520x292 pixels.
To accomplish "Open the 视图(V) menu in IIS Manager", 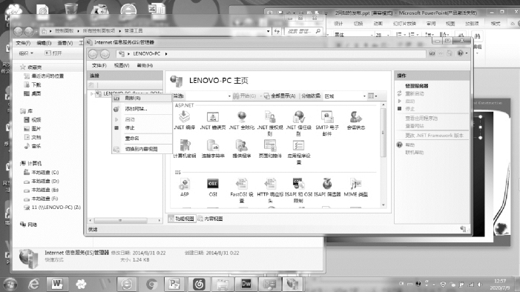I will 122,65.
